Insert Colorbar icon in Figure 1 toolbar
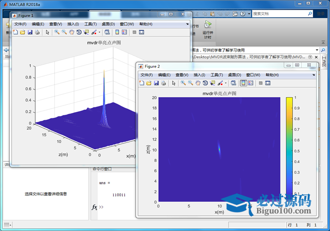330x231 pixels. pyautogui.click(x=117, y=32)
